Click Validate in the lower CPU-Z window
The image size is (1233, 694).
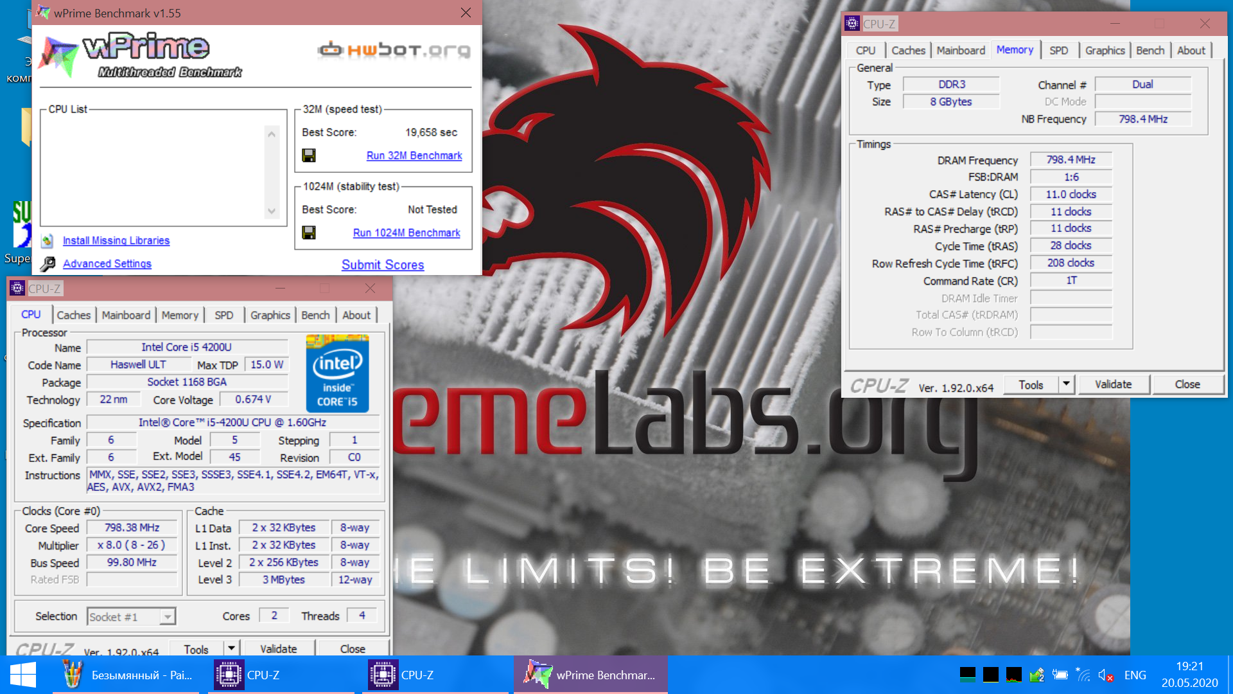pyautogui.click(x=279, y=648)
